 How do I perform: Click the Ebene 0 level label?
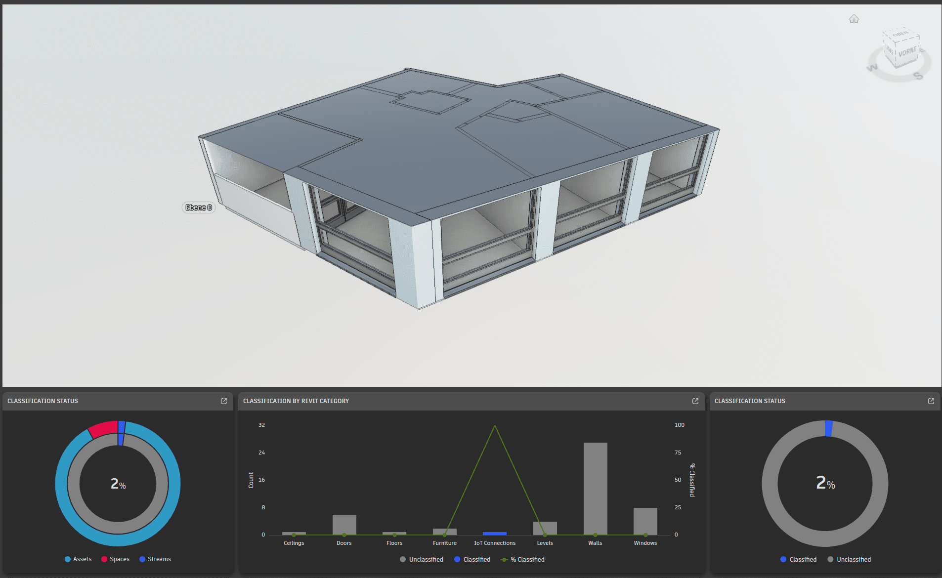pyautogui.click(x=199, y=207)
